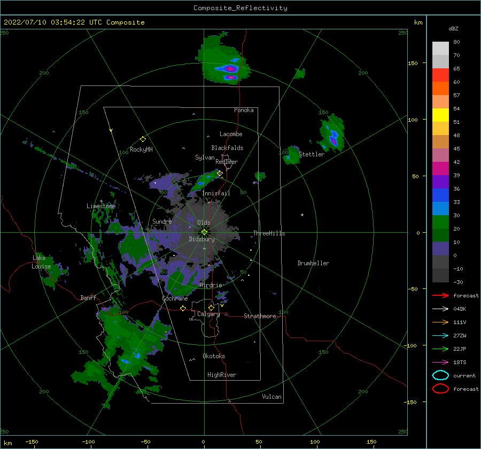Screen dimensions: 481x449
Task: Click the storm cell northeast of Stettler
Action: pyautogui.click(x=332, y=134)
